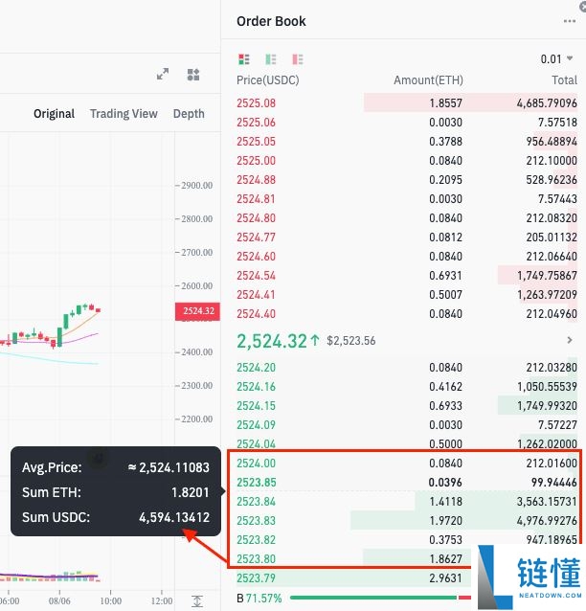Click amount 1.4118 in bids
The width and height of the screenshot is (586, 611).
446,502
